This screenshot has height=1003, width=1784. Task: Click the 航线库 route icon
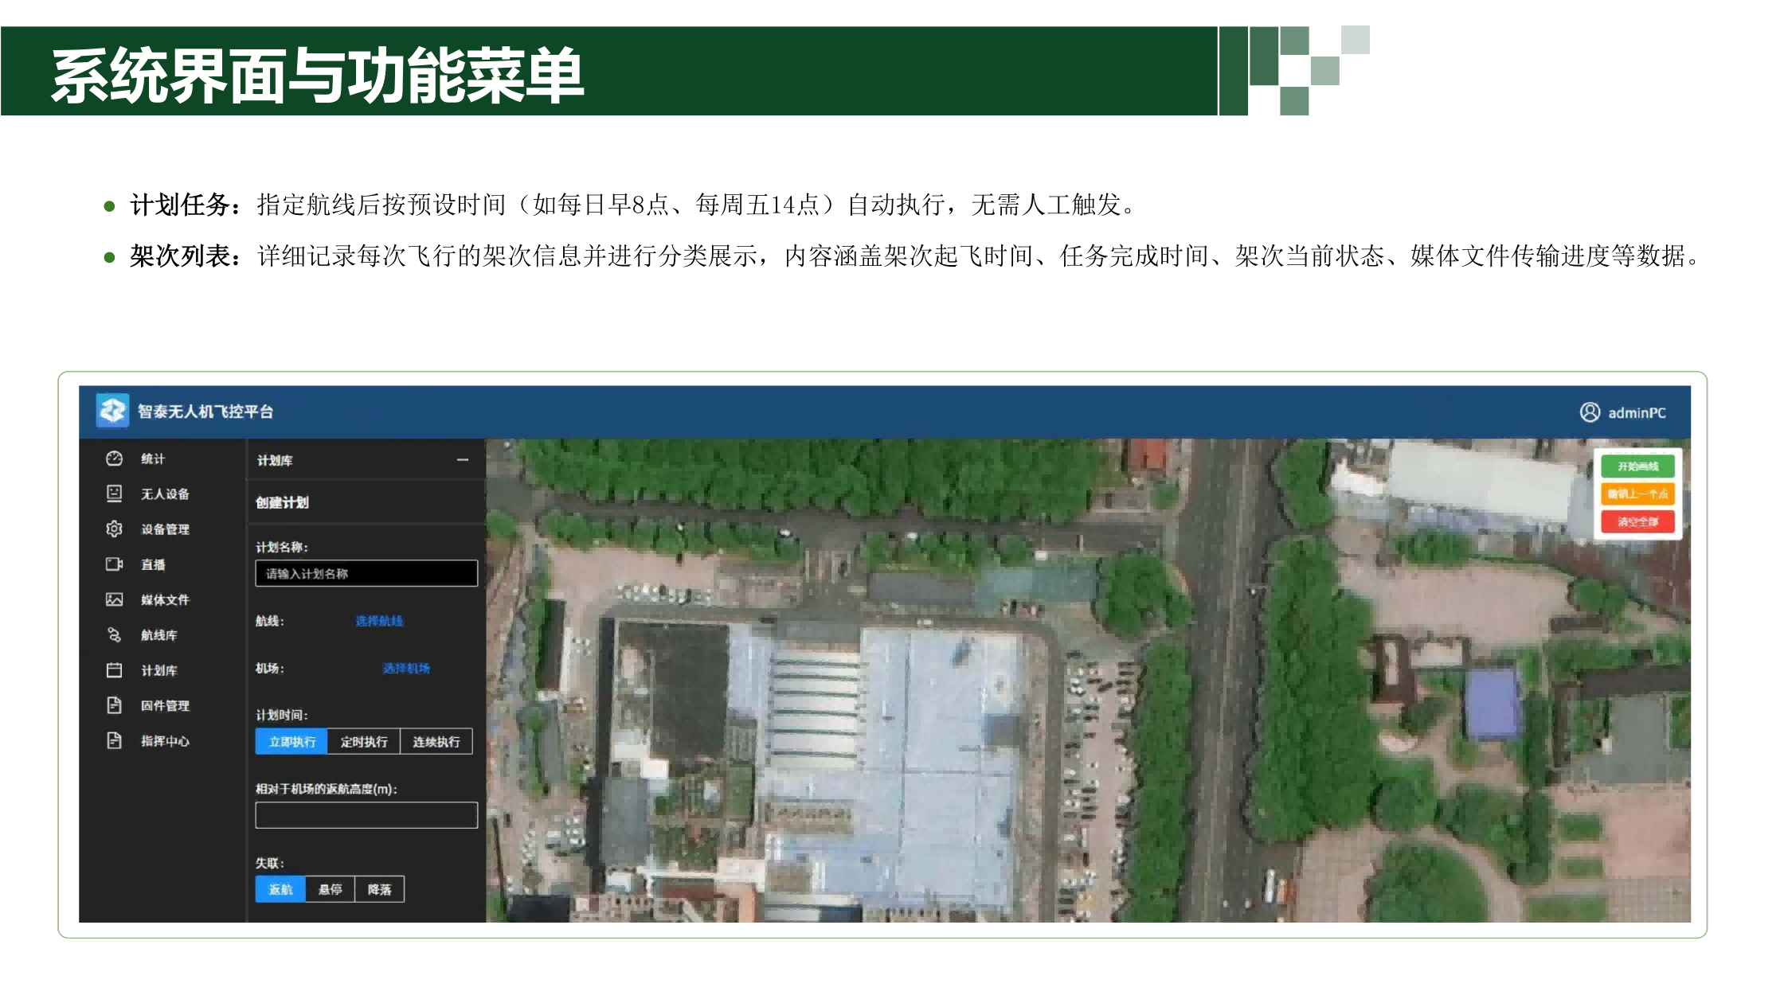(114, 634)
